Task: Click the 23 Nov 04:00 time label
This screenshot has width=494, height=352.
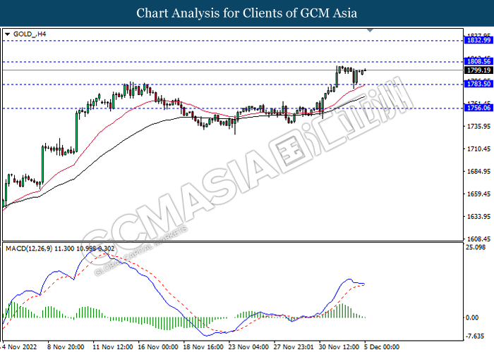Action: tap(249, 347)
